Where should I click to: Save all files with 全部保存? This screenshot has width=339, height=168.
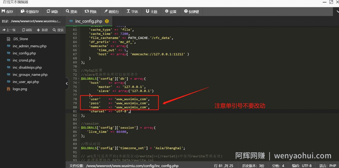click(30, 12)
